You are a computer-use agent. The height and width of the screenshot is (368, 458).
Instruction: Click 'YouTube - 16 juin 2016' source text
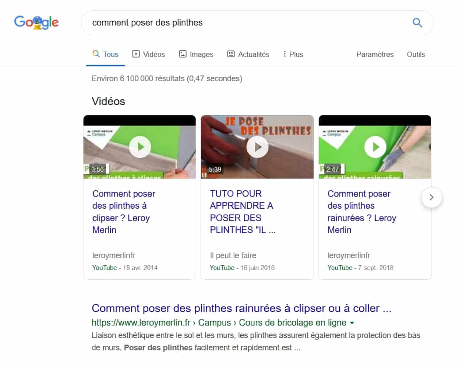tap(242, 267)
